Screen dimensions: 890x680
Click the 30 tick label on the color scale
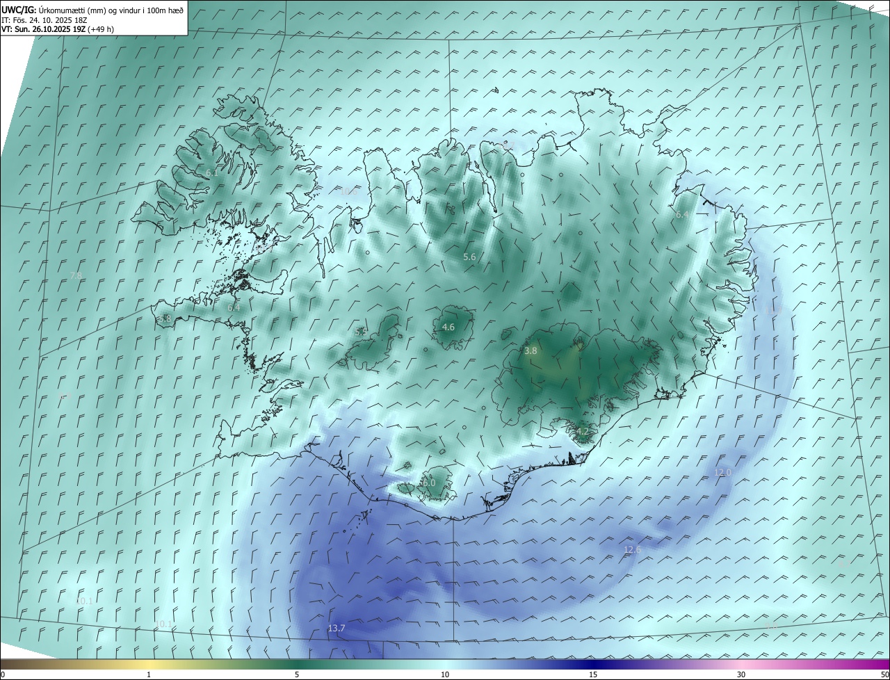(741, 674)
